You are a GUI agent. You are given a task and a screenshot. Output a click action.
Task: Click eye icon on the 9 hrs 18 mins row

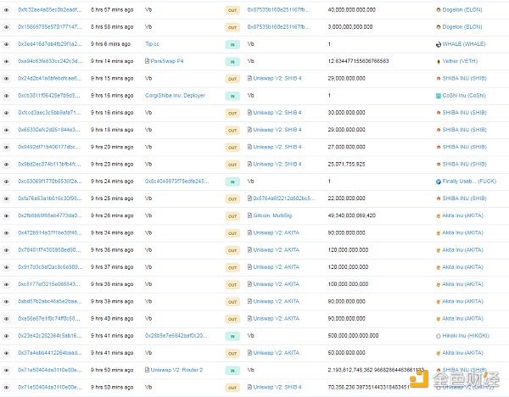pos(7,130)
